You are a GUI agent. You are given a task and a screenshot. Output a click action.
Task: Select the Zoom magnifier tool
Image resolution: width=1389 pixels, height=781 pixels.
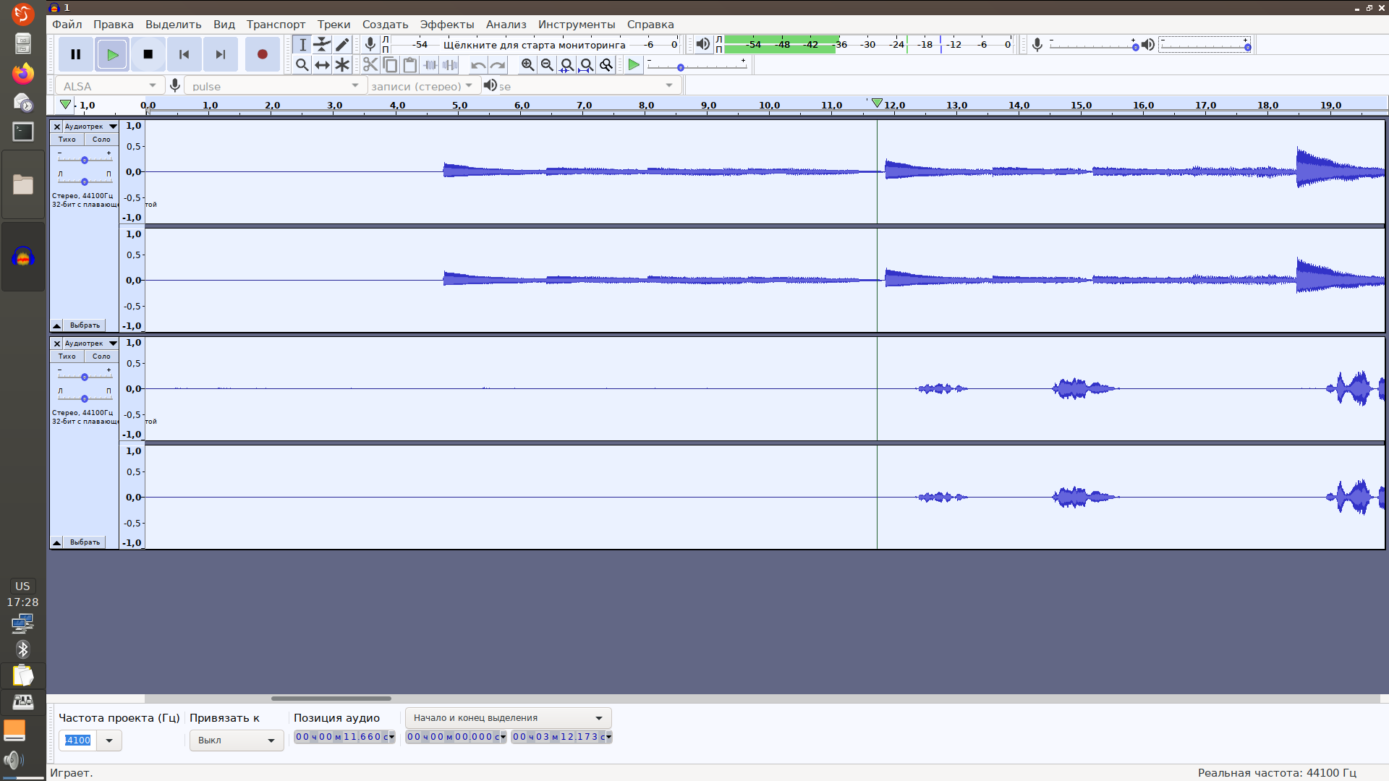coord(302,65)
